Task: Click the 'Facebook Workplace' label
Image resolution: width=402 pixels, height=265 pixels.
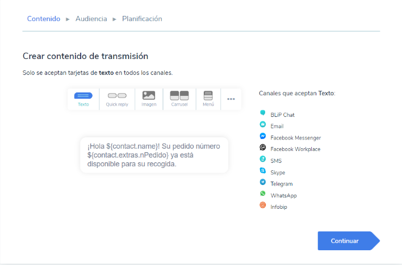Action: (295, 149)
